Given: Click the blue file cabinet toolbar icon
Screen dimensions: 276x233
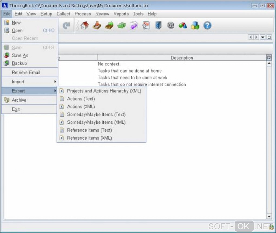Looking at the screenshot, I should (x=158, y=25).
